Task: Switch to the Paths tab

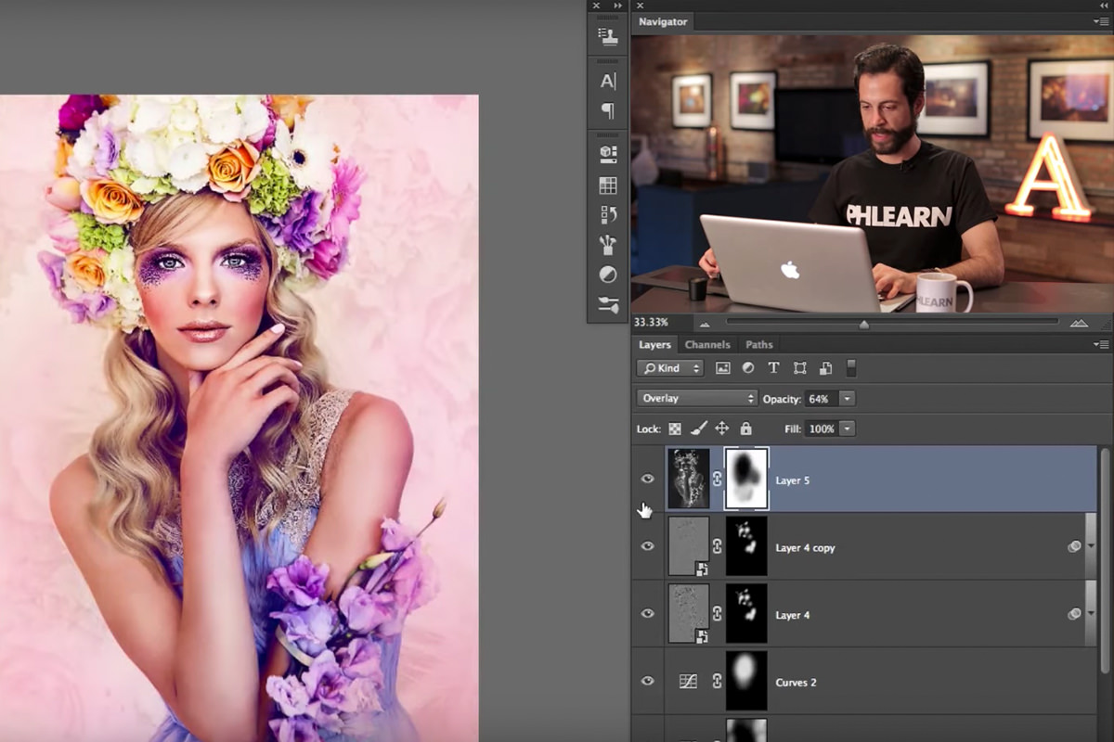Action: pos(758,344)
